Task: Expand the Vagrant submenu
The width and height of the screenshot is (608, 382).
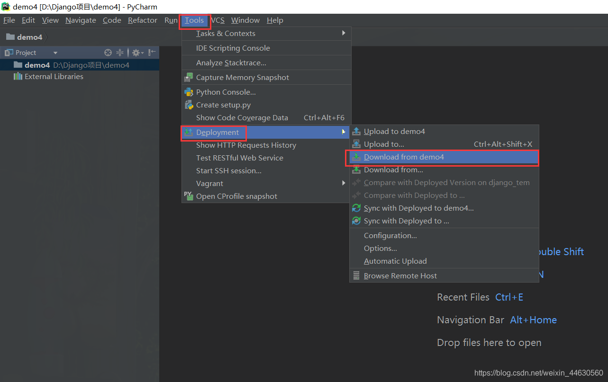Action: click(266, 183)
